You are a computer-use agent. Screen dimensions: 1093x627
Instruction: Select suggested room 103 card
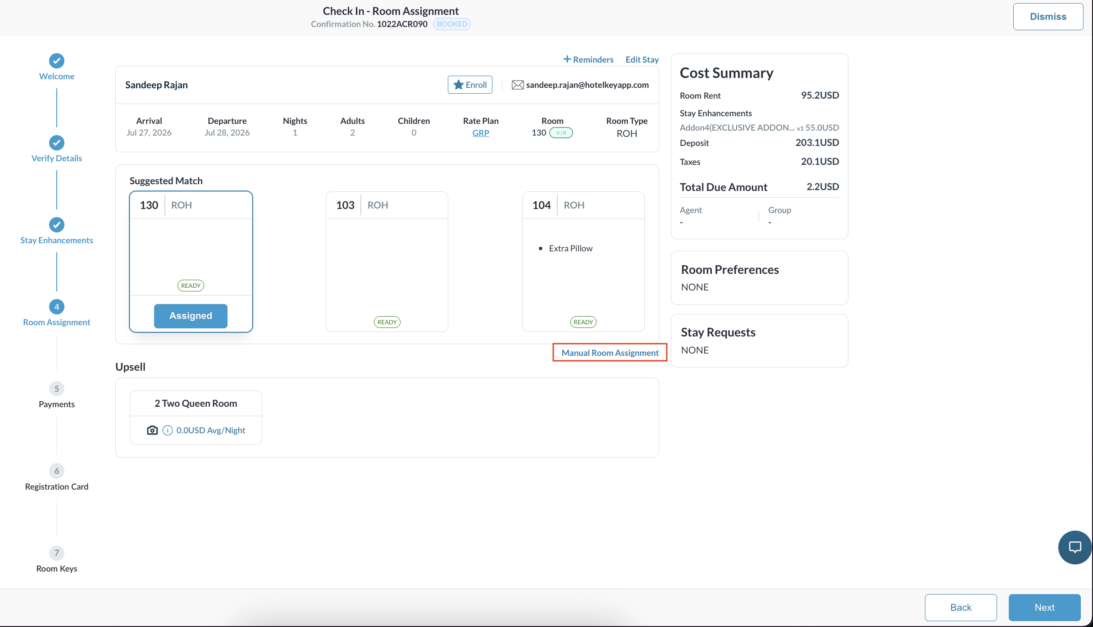(387, 262)
